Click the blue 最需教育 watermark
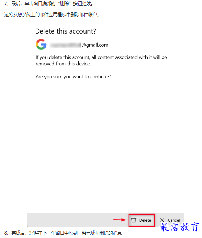Image resolution: width=202 pixels, height=238 pixels. (180, 227)
